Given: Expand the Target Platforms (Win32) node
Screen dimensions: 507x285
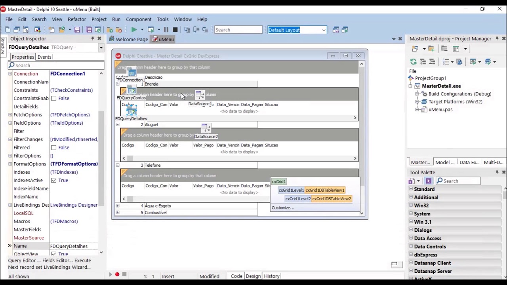Looking at the screenshot, I should point(417,102).
